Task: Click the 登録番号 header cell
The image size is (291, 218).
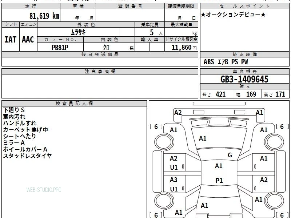Action: (x=130, y=6)
